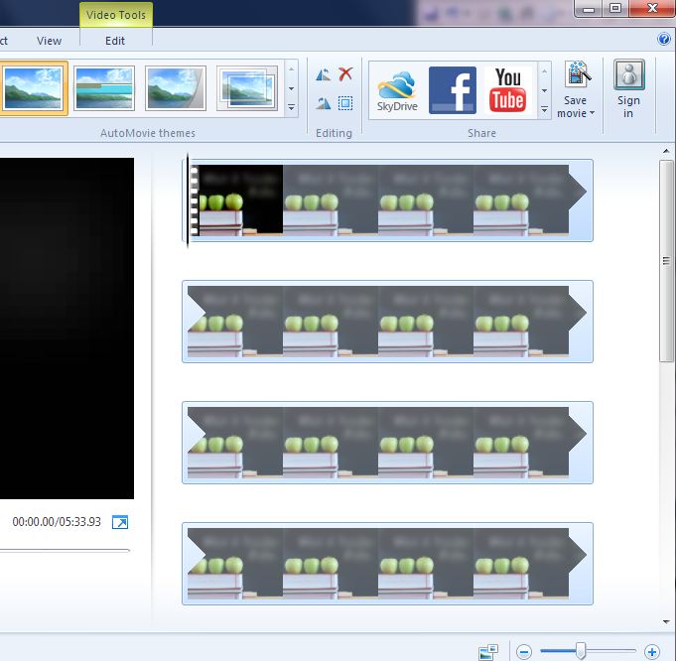This screenshot has width=676, height=661.
Task: Open the Save movie dropdown
Action: (x=577, y=107)
